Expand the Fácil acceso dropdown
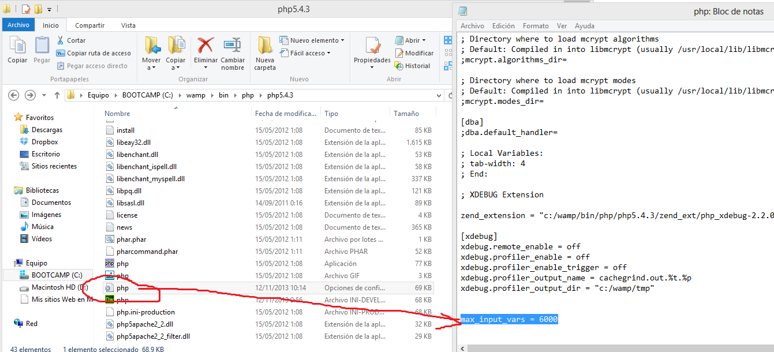774x352 pixels. click(305, 53)
